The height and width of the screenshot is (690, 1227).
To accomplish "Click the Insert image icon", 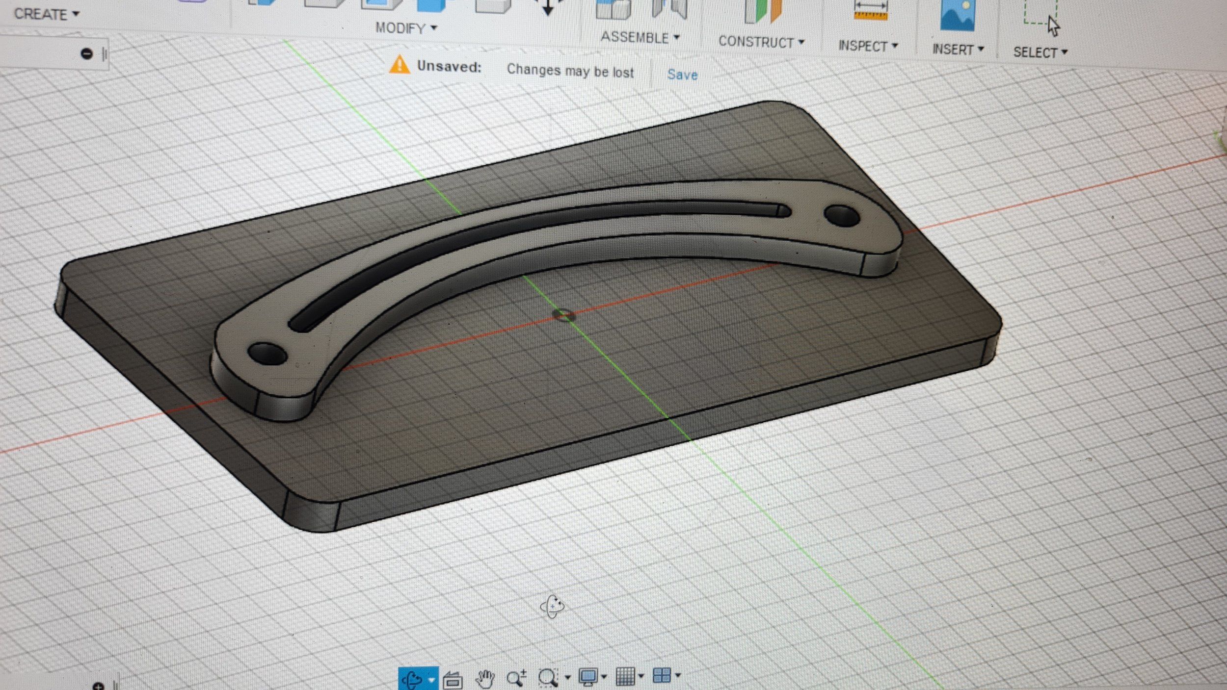I will [957, 15].
